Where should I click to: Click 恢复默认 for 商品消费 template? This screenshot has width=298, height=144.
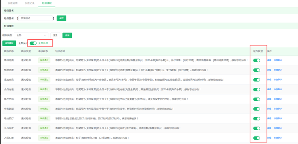(x=278, y=61)
